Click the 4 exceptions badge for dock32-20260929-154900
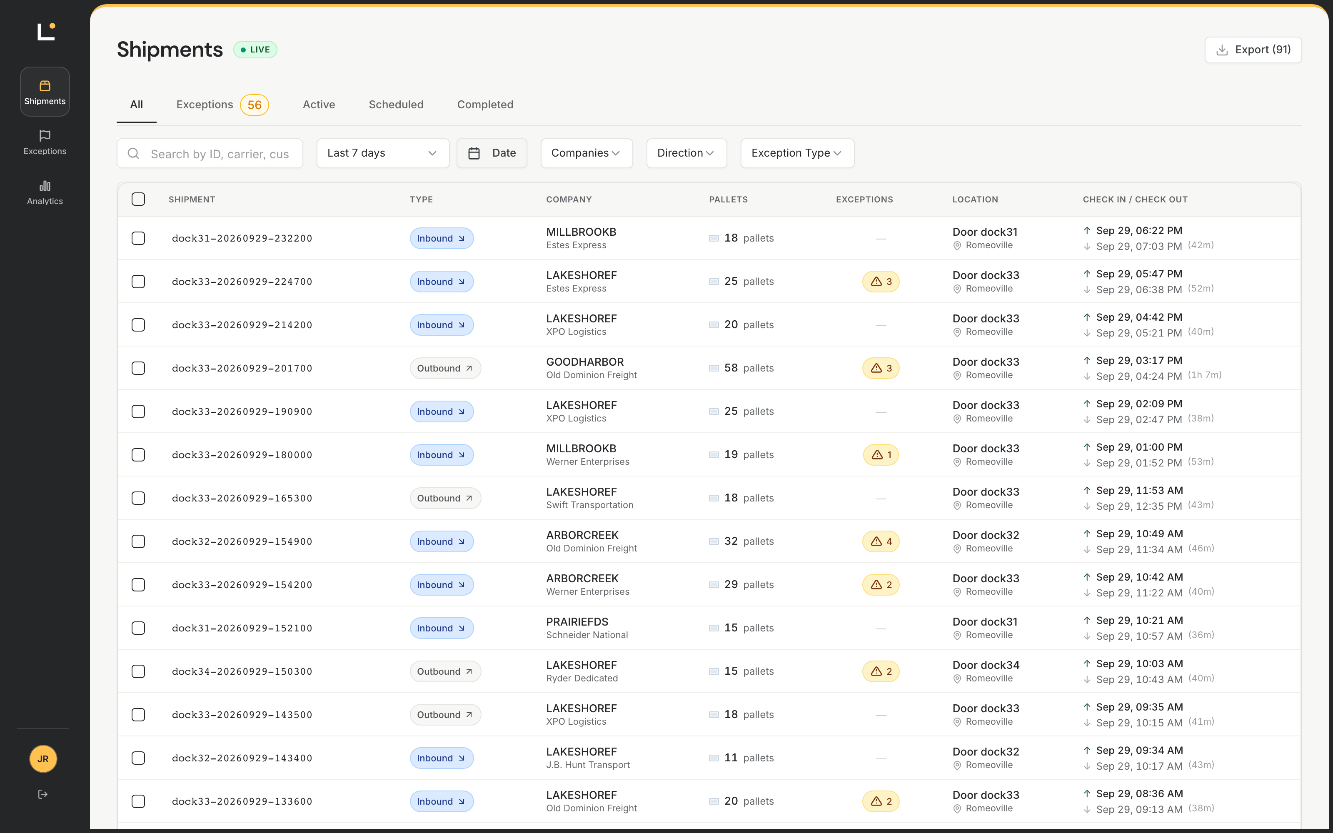Image resolution: width=1333 pixels, height=833 pixels. pyautogui.click(x=881, y=541)
